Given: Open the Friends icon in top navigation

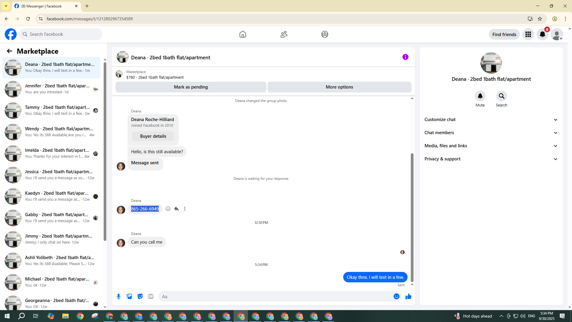Looking at the screenshot, I should tap(284, 34).
